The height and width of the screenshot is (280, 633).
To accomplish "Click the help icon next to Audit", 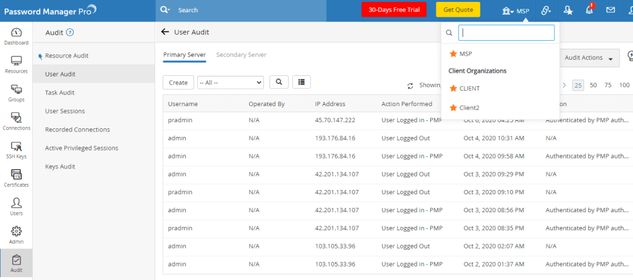I will point(70,33).
